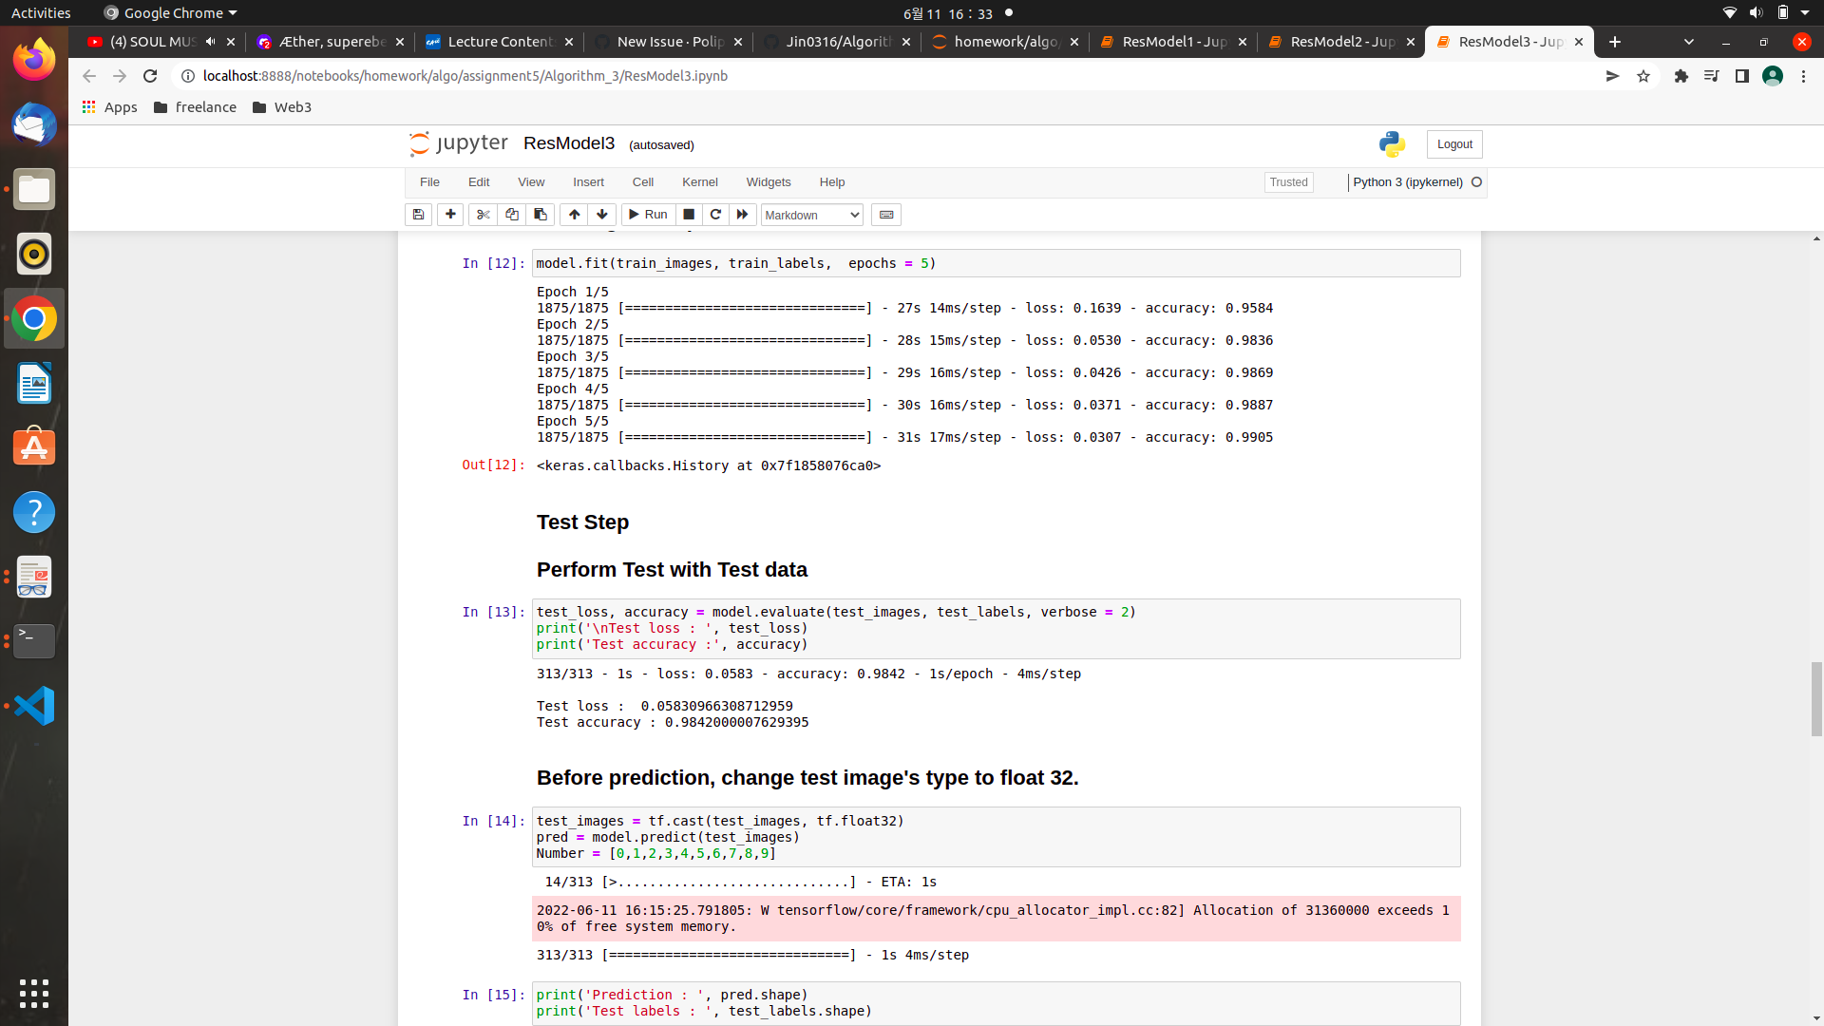Copy selected cells icon
Image resolution: width=1824 pixels, height=1026 pixels.
click(511, 215)
